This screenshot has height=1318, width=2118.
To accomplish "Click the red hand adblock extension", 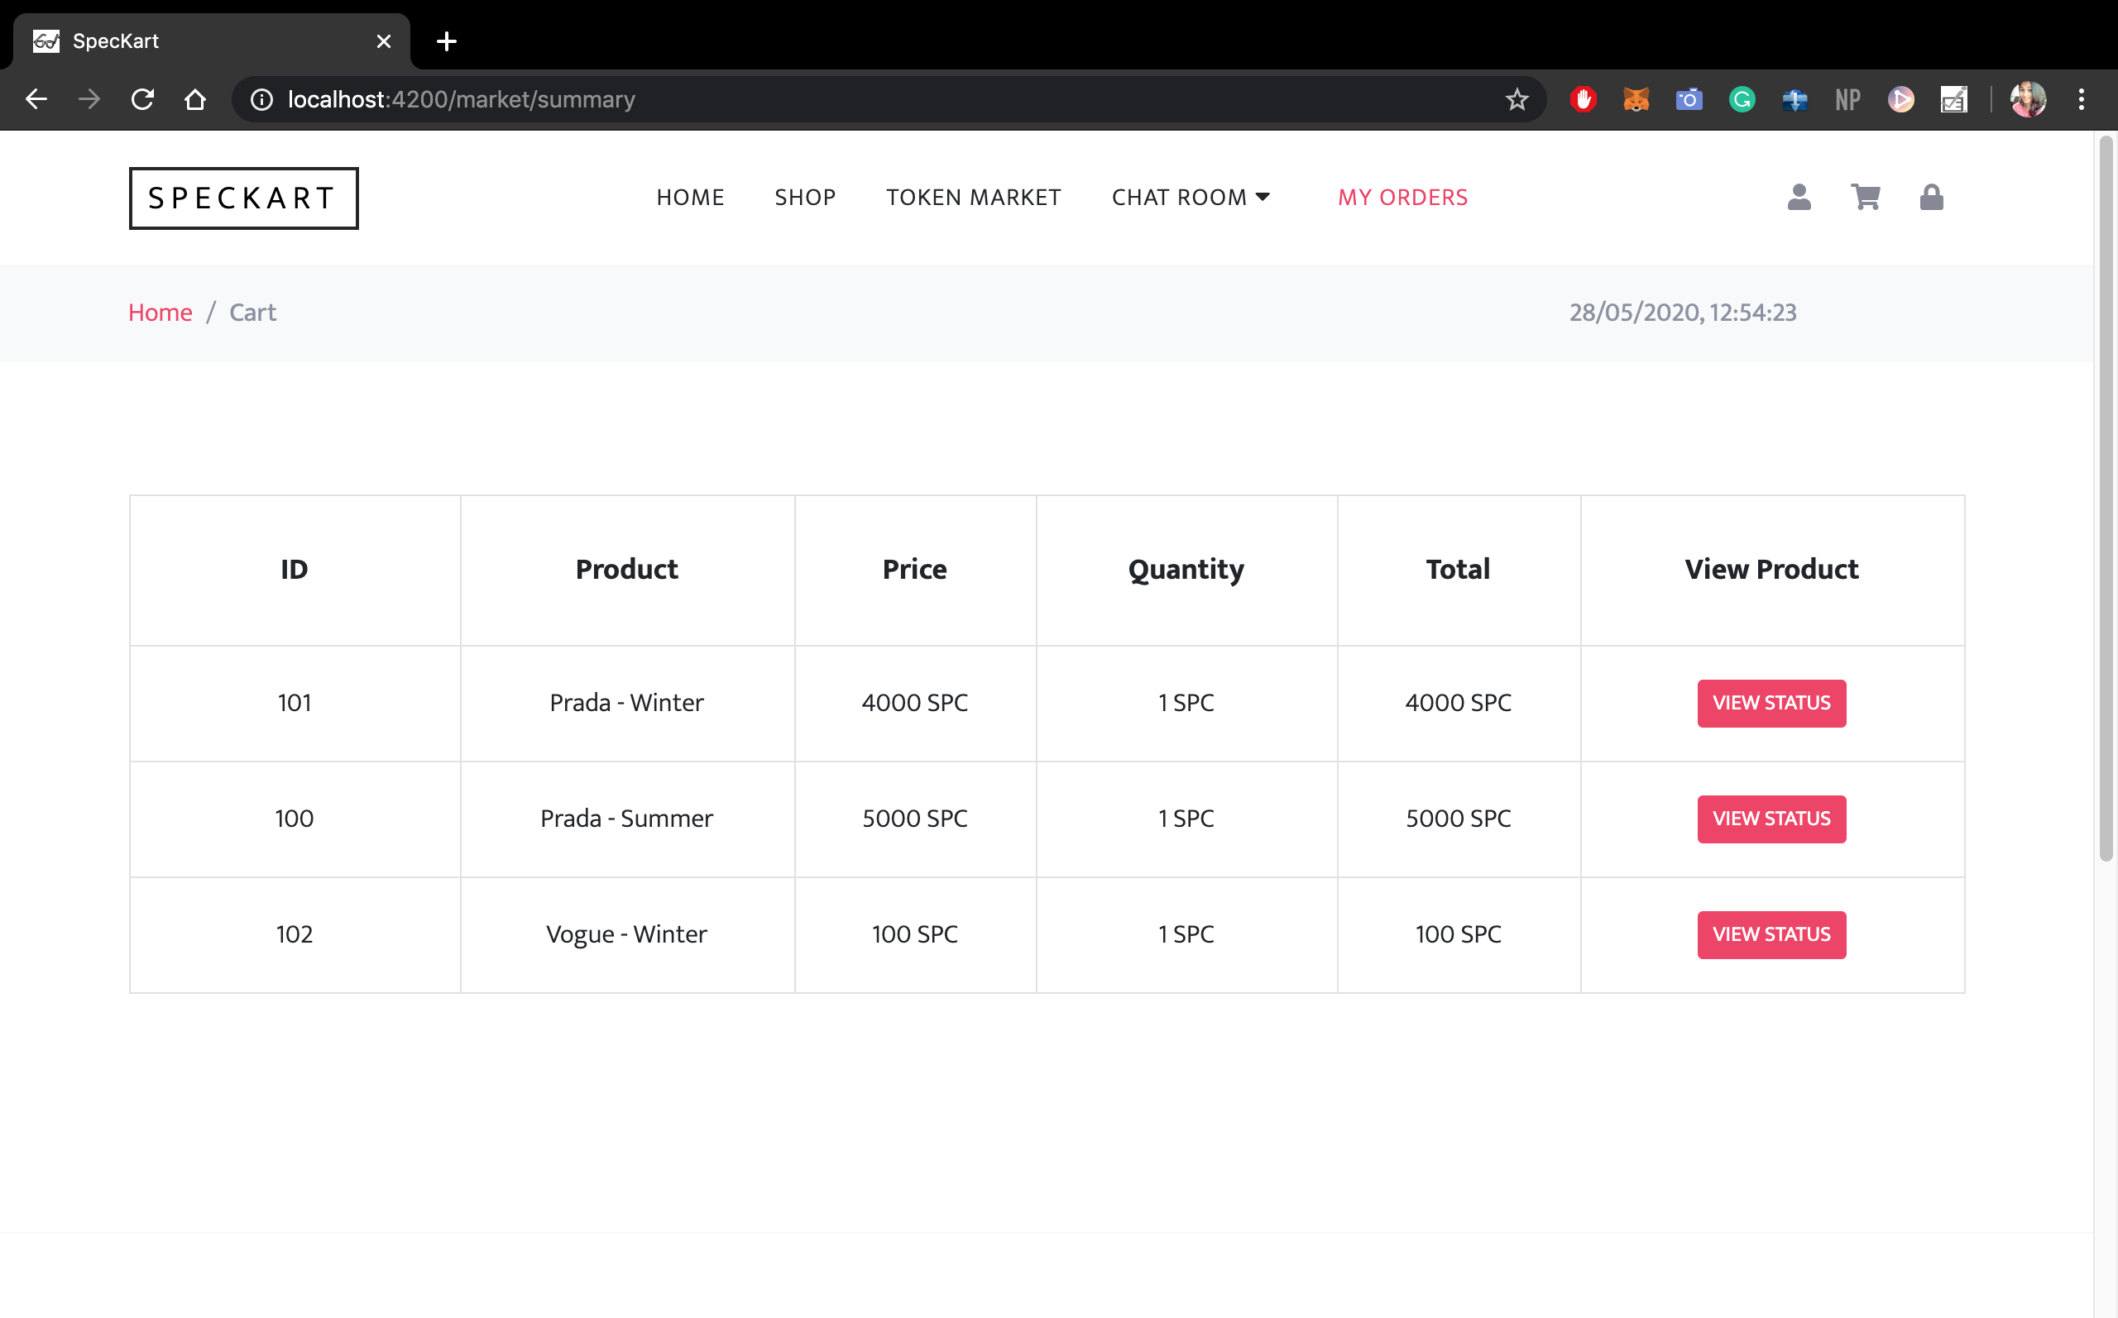I will click(1583, 99).
